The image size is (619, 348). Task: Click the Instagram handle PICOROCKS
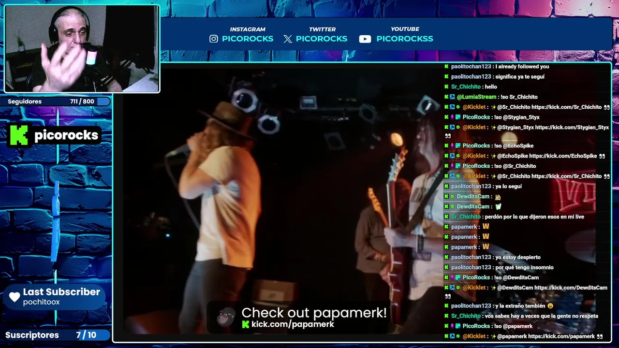point(248,39)
